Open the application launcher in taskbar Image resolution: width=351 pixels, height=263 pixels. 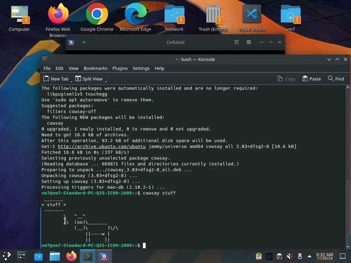(x=7, y=256)
